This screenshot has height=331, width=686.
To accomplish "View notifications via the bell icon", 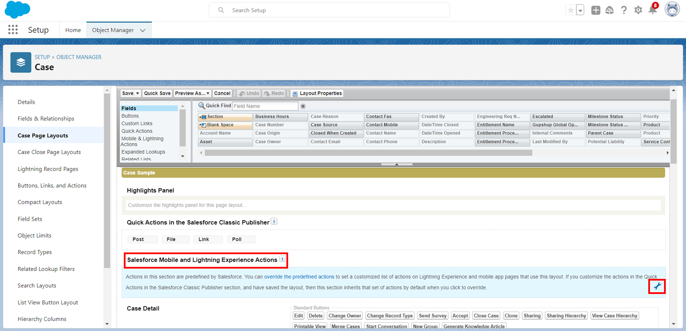I will click(653, 10).
